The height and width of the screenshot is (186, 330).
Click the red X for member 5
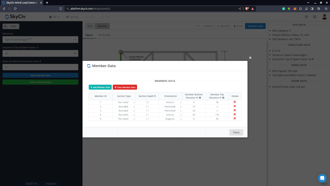235,119
